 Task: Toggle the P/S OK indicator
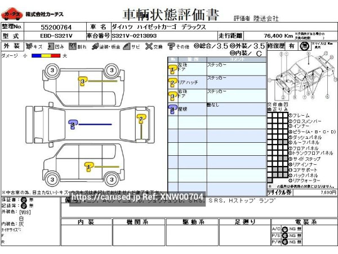[x=284, y=235]
